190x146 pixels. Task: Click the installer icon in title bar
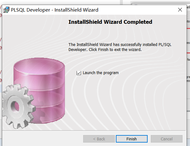[6, 10]
